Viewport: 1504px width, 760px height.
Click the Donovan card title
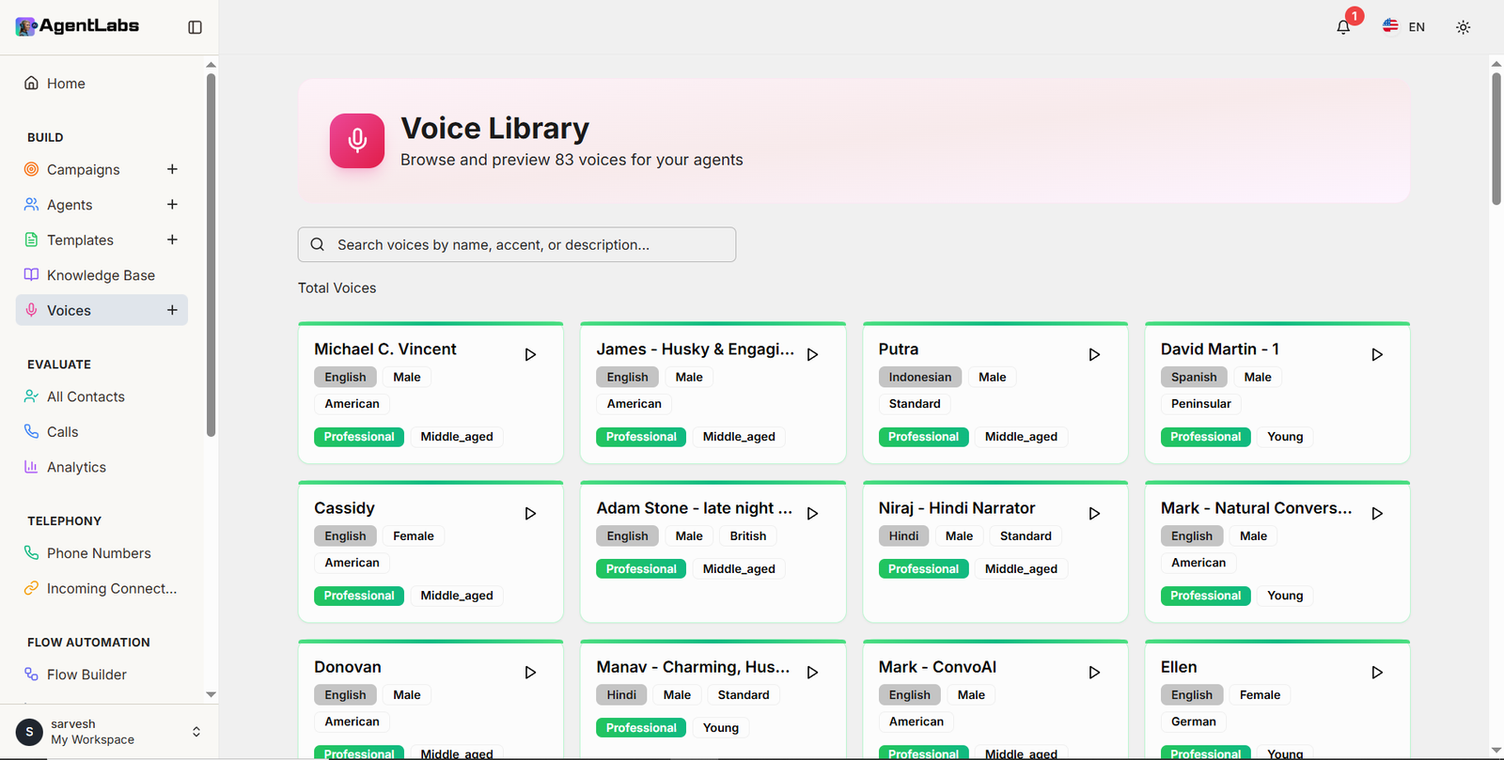coord(348,667)
